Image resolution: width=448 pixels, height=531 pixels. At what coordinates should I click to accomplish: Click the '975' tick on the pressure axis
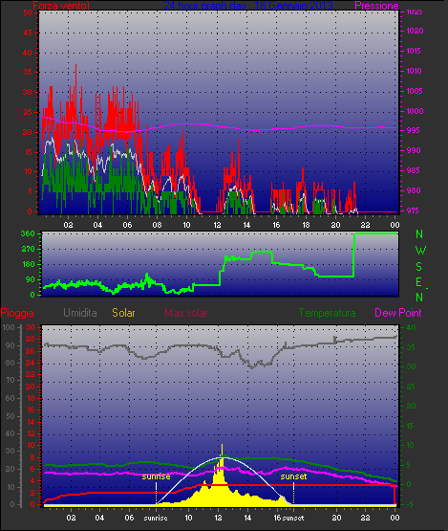(413, 210)
